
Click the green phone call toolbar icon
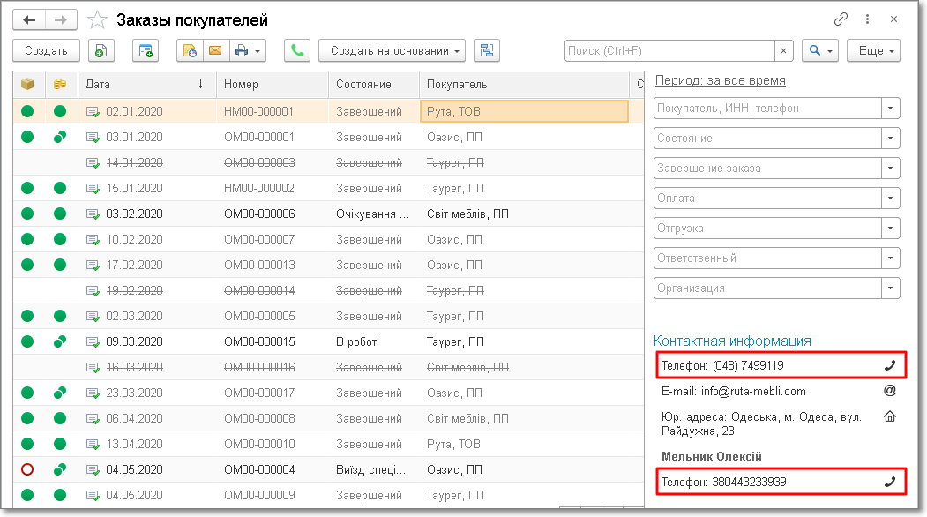(296, 51)
